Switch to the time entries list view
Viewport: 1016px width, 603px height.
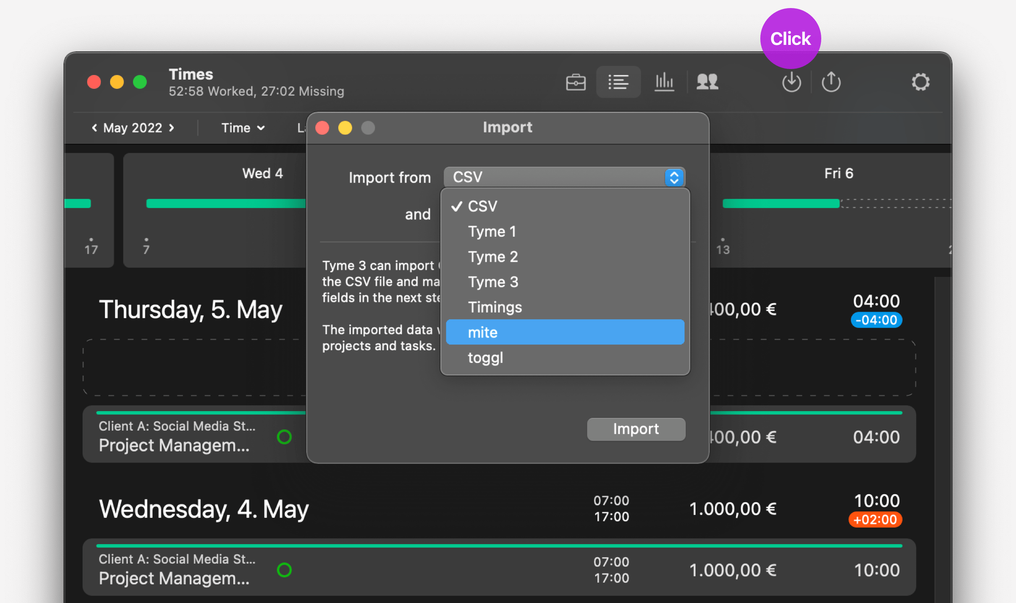(x=618, y=82)
